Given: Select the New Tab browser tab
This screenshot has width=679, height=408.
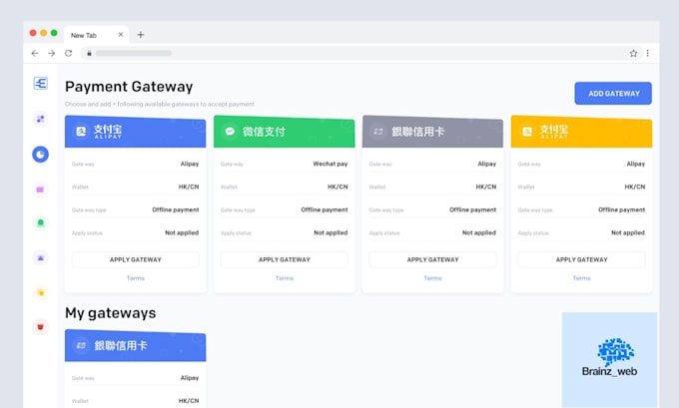Looking at the screenshot, I should [96, 35].
